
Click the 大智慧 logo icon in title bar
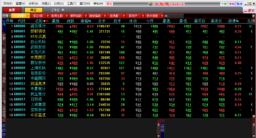151,4
